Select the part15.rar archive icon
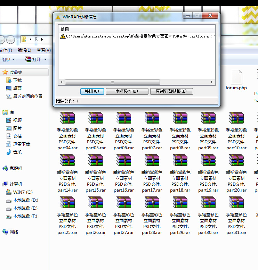 coord(96,161)
